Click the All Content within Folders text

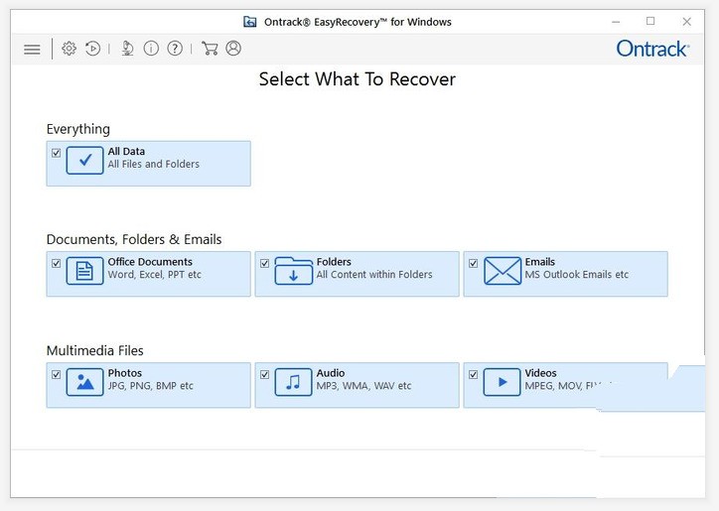tap(374, 275)
